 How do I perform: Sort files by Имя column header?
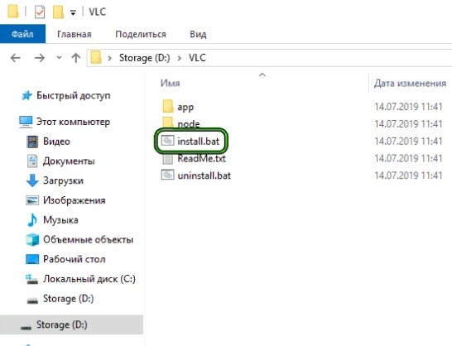[170, 83]
